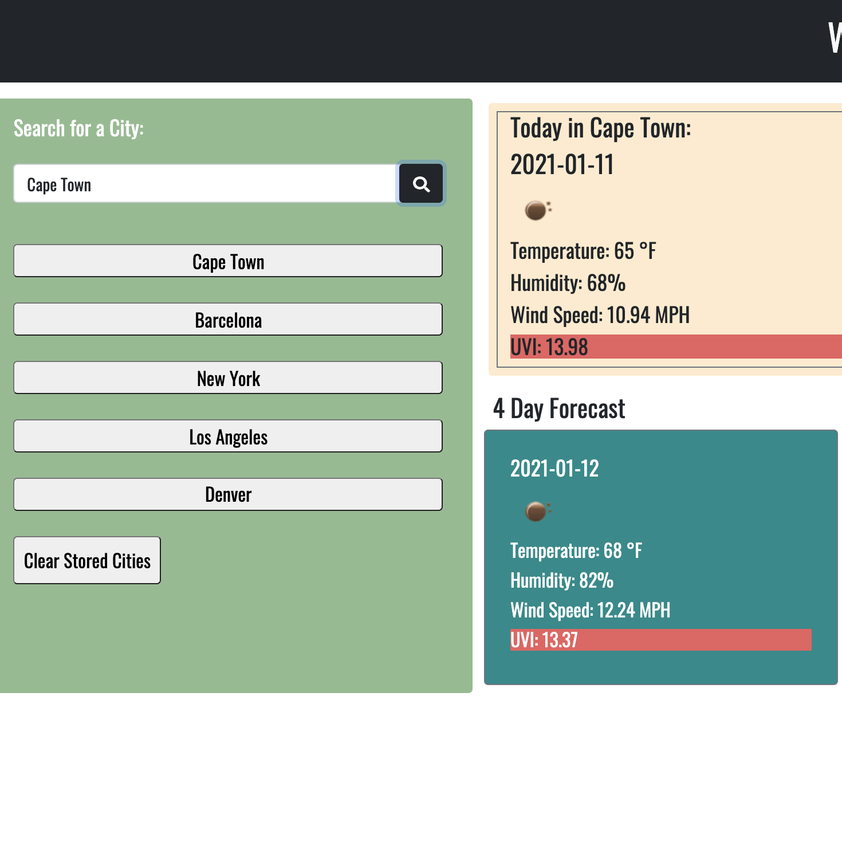Viewport: 842px width, 842px height.
Task: Click the "Today in Cape Town:" heading
Action: click(600, 128)
